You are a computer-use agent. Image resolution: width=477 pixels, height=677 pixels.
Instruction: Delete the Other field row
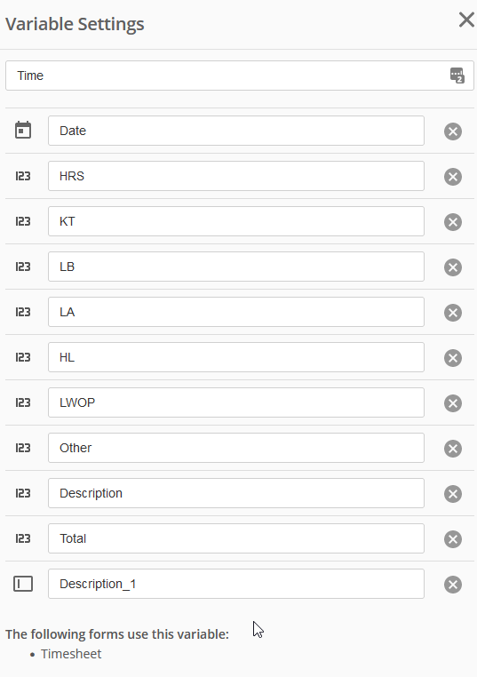pos(453,449)
